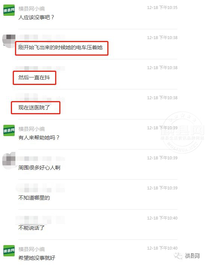Viewport: 206px width, 265px height.
Task: Click the round 横县网 stamp watermark
Action: [183, 132]
